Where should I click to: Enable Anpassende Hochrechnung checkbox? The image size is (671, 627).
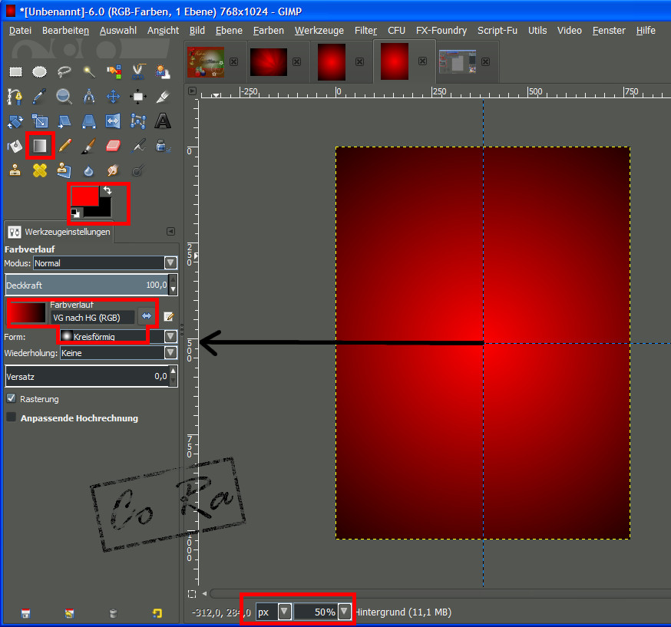coord(12,417)
